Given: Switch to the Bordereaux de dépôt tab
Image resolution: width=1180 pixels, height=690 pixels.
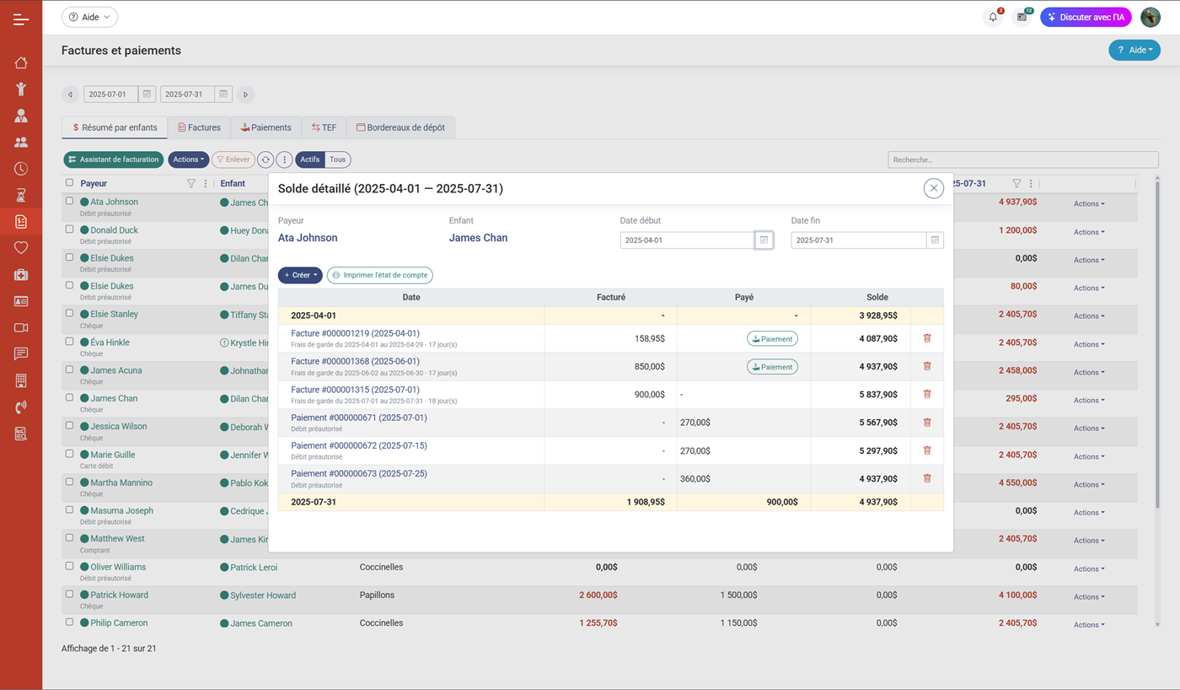Looking at the screenshot, I should coord(400,127).
